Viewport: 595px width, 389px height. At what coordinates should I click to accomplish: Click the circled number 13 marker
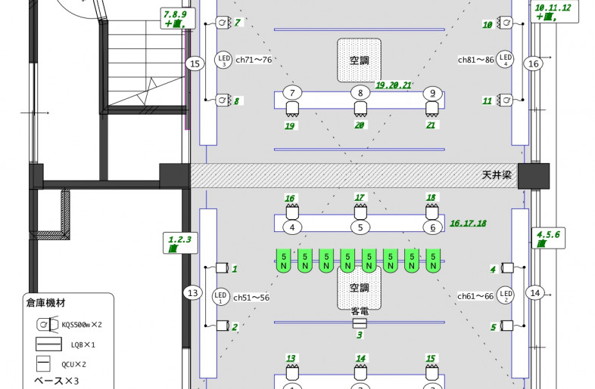click(x=193, y=293)
